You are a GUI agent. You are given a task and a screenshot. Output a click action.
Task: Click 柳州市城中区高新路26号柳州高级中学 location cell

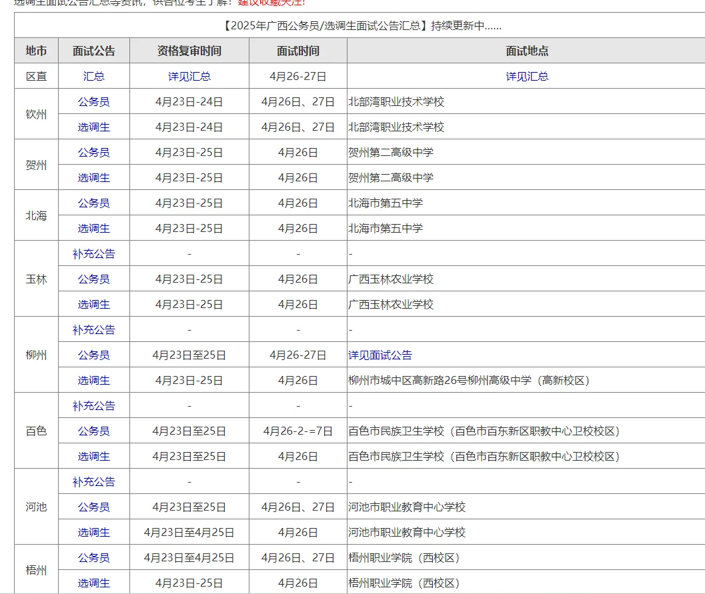468,381
